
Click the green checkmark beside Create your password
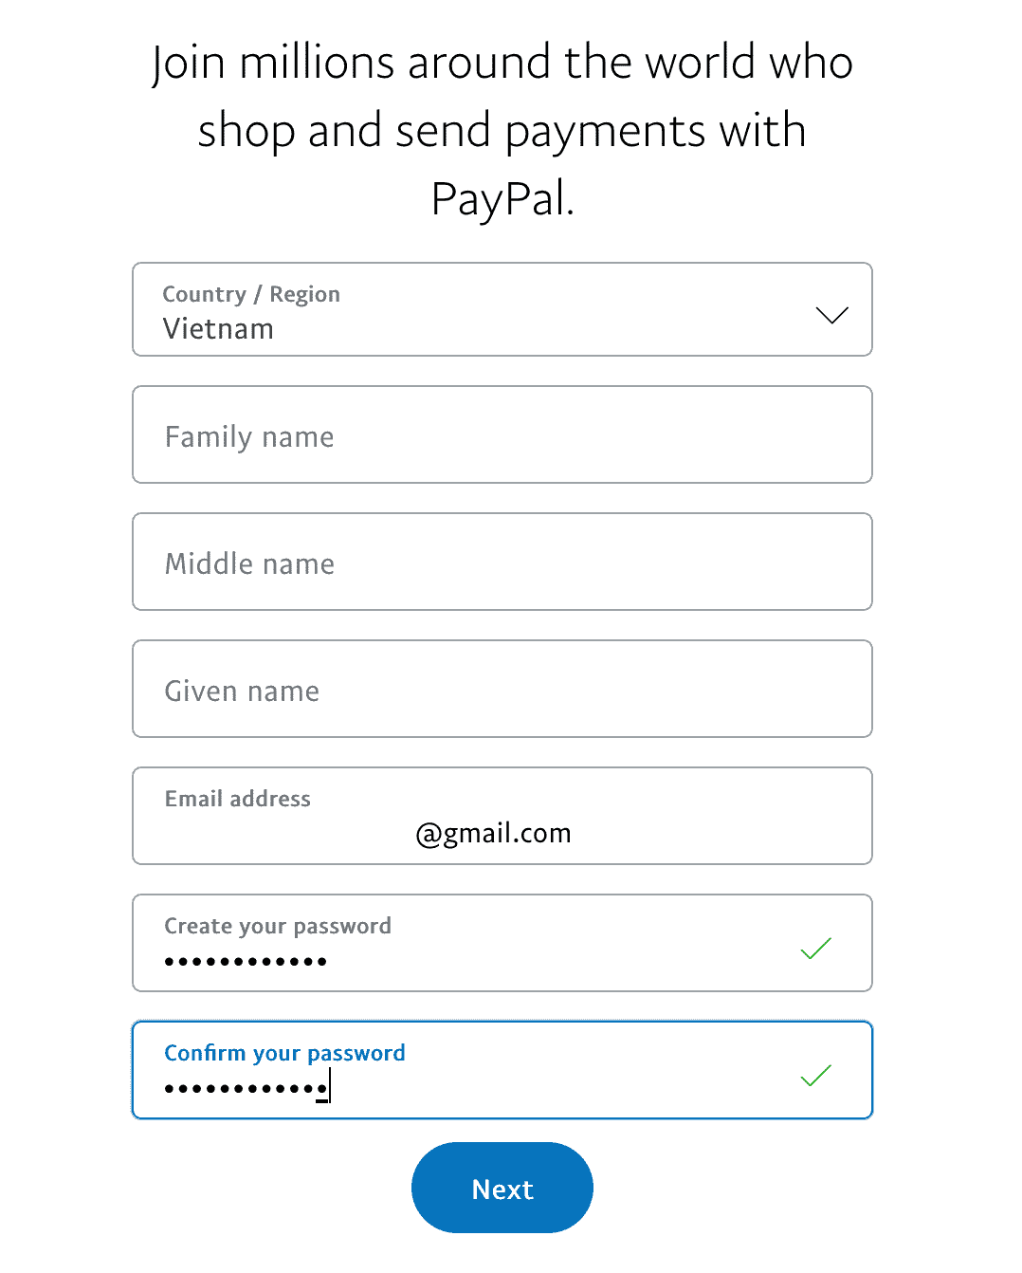click(815, 948)
